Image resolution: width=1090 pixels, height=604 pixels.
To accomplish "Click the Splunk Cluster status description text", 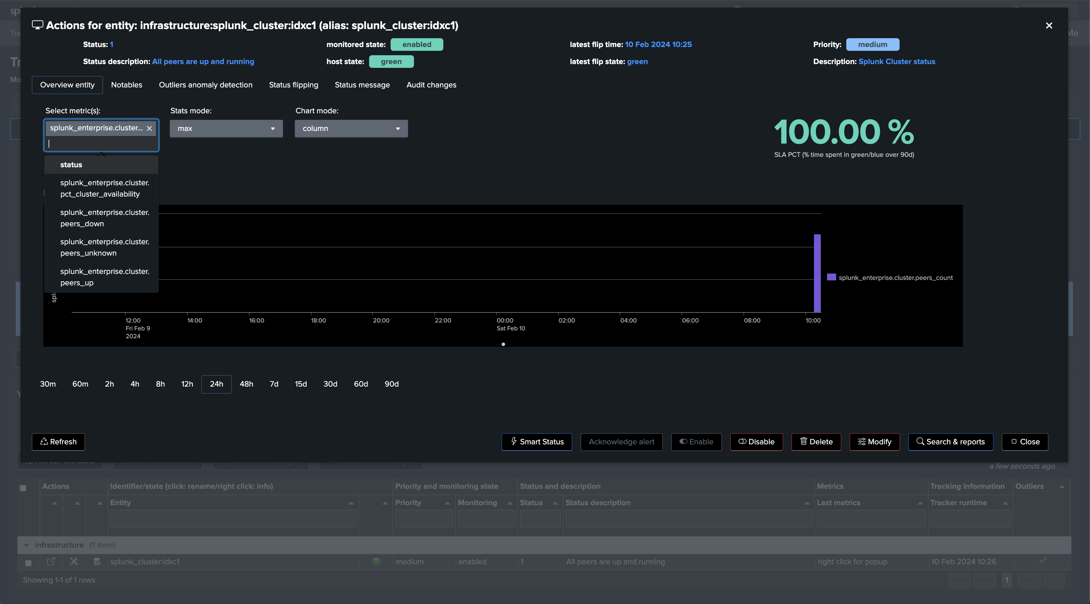I will (897, 62).
